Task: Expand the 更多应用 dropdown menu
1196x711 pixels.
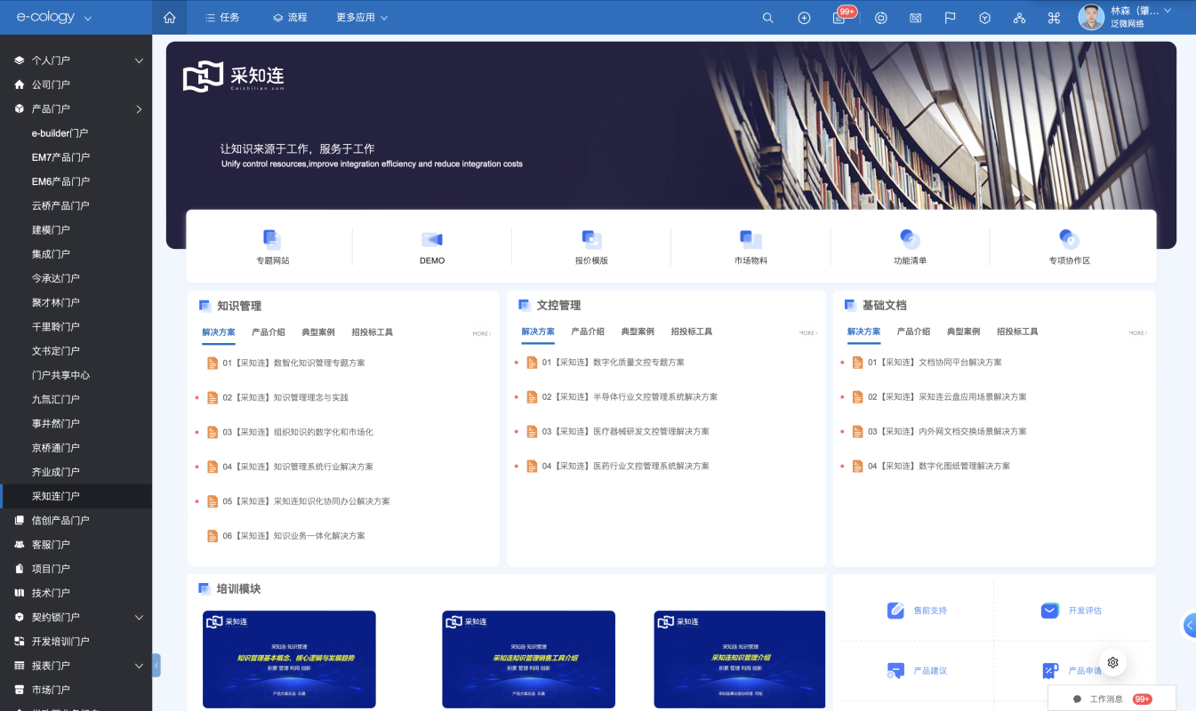Action: coord(362,18)
